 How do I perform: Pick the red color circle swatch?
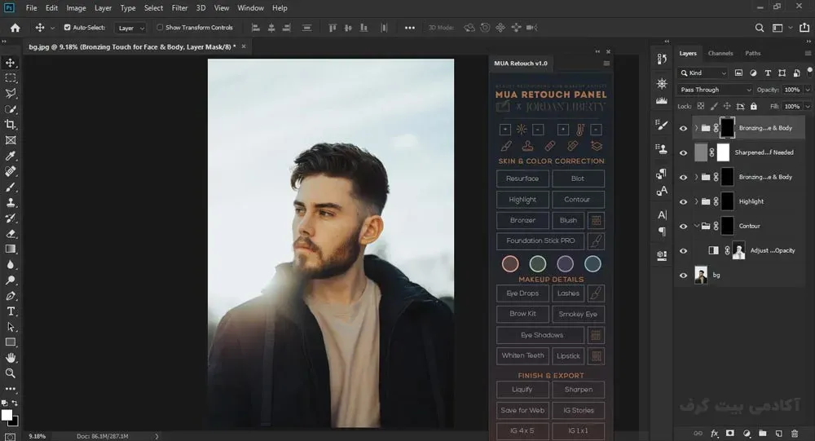(x=510, y=263)
